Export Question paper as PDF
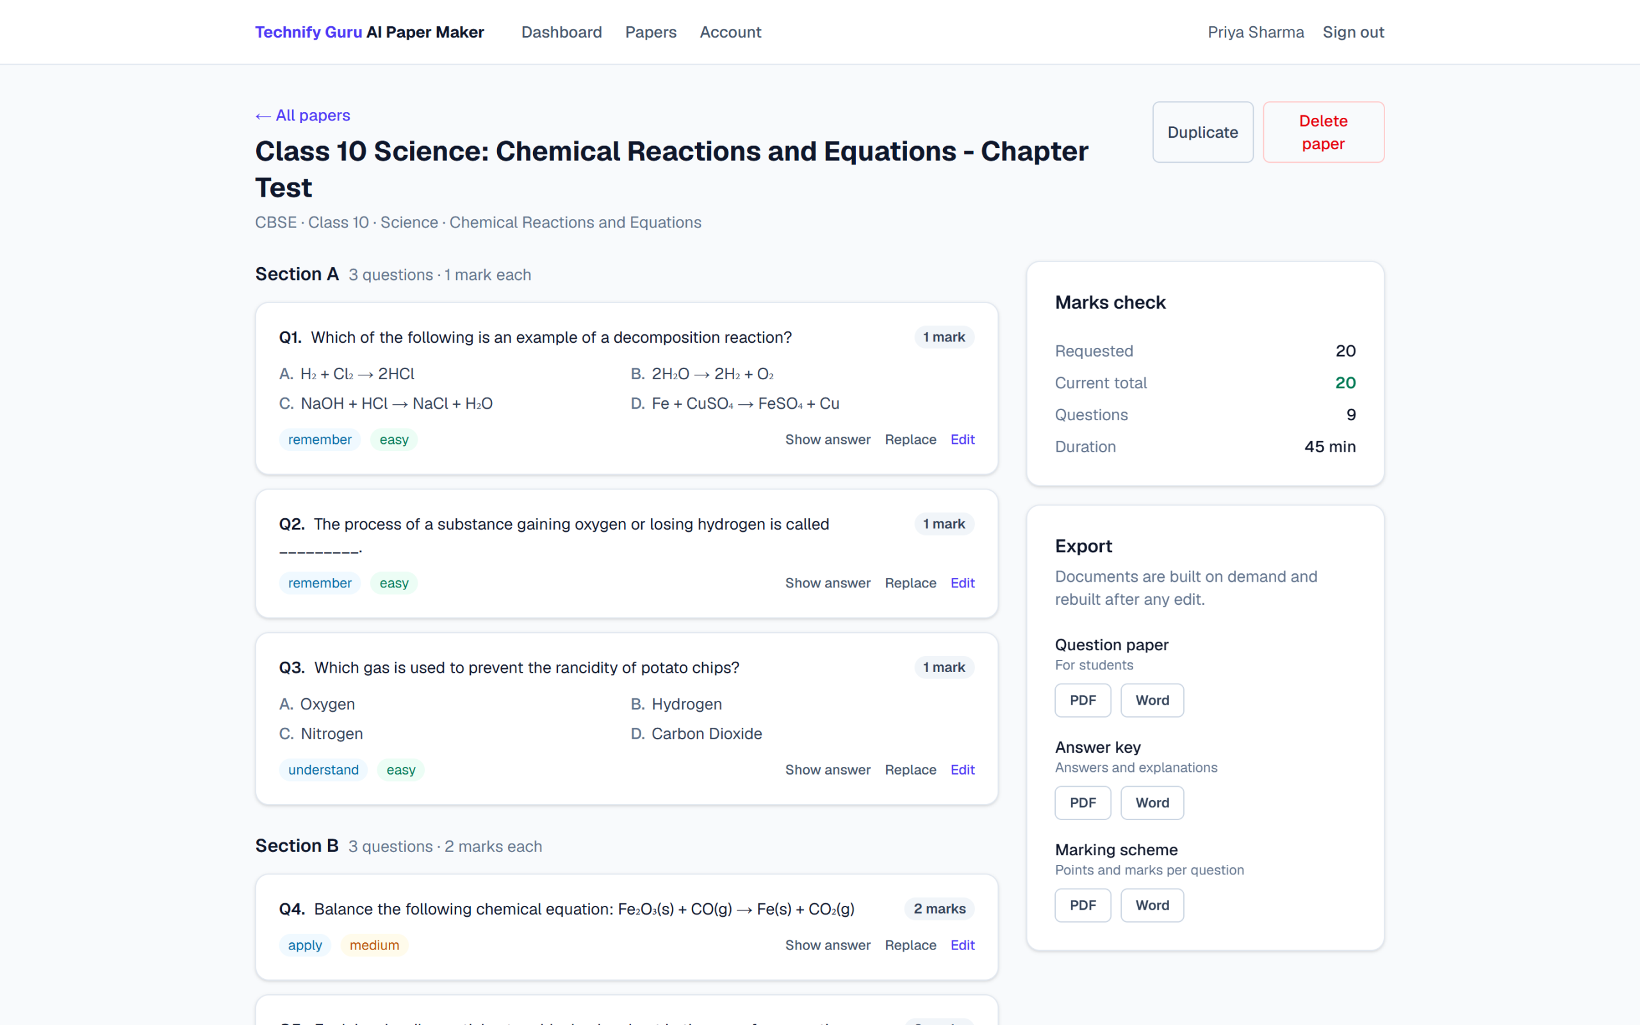The width and height of the screenshot is (1640, 1025). coord(1082,700)
